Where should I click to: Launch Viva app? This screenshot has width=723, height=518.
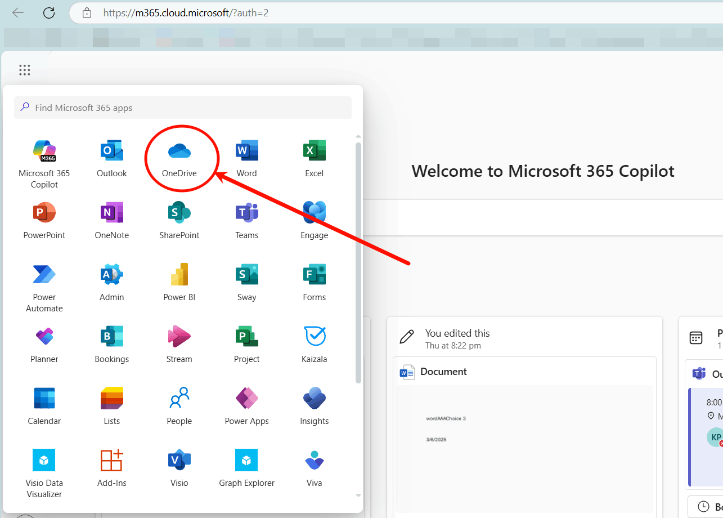click(x=315, y=467)
